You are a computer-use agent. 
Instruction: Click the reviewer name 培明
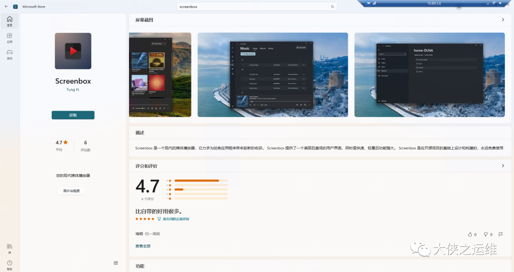pyautogui.click(x=139, y=234)
